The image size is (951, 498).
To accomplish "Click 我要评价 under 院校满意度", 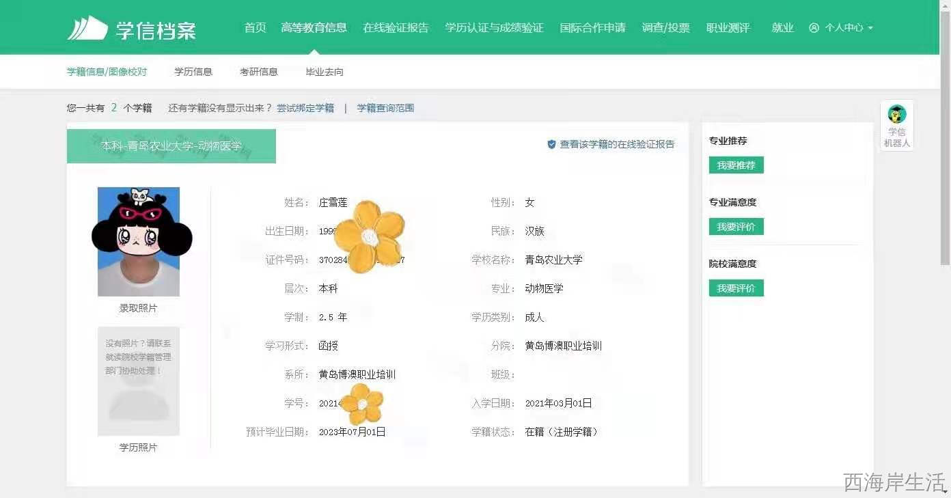I will [736, 288].
